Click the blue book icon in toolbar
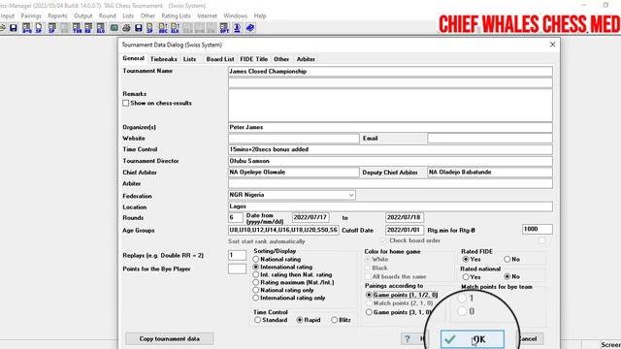 tap(250, 28)
